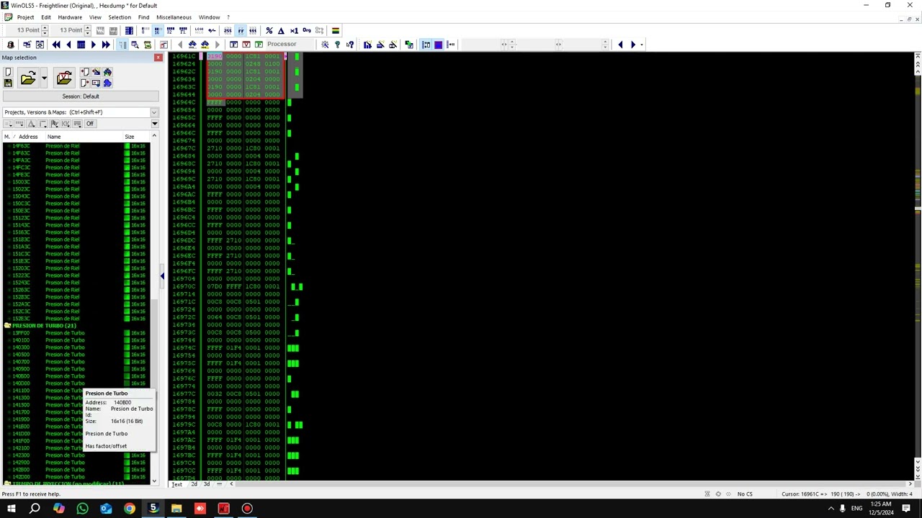Collapse the PRESION DE TURBO (21) folder
The width and height of the screenshot is (922, 518).
[x=7, y=326]
